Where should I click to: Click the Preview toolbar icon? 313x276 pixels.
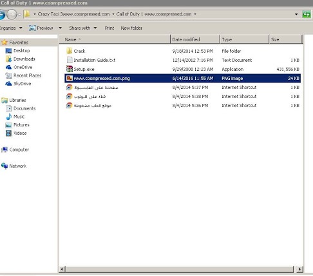tap(32, 28)
